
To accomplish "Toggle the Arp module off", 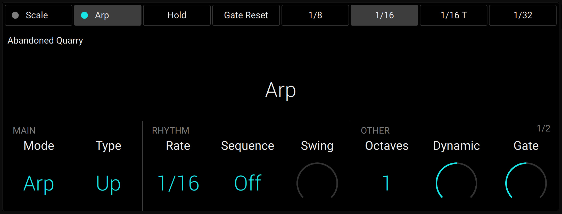I will (107, 15).
